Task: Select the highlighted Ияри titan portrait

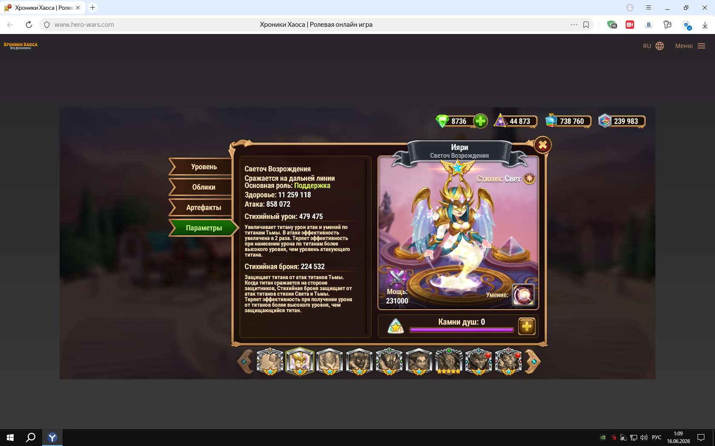Action: 300,361
